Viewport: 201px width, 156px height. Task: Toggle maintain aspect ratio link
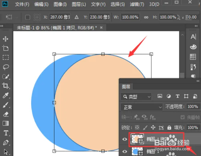coord(146,17)
